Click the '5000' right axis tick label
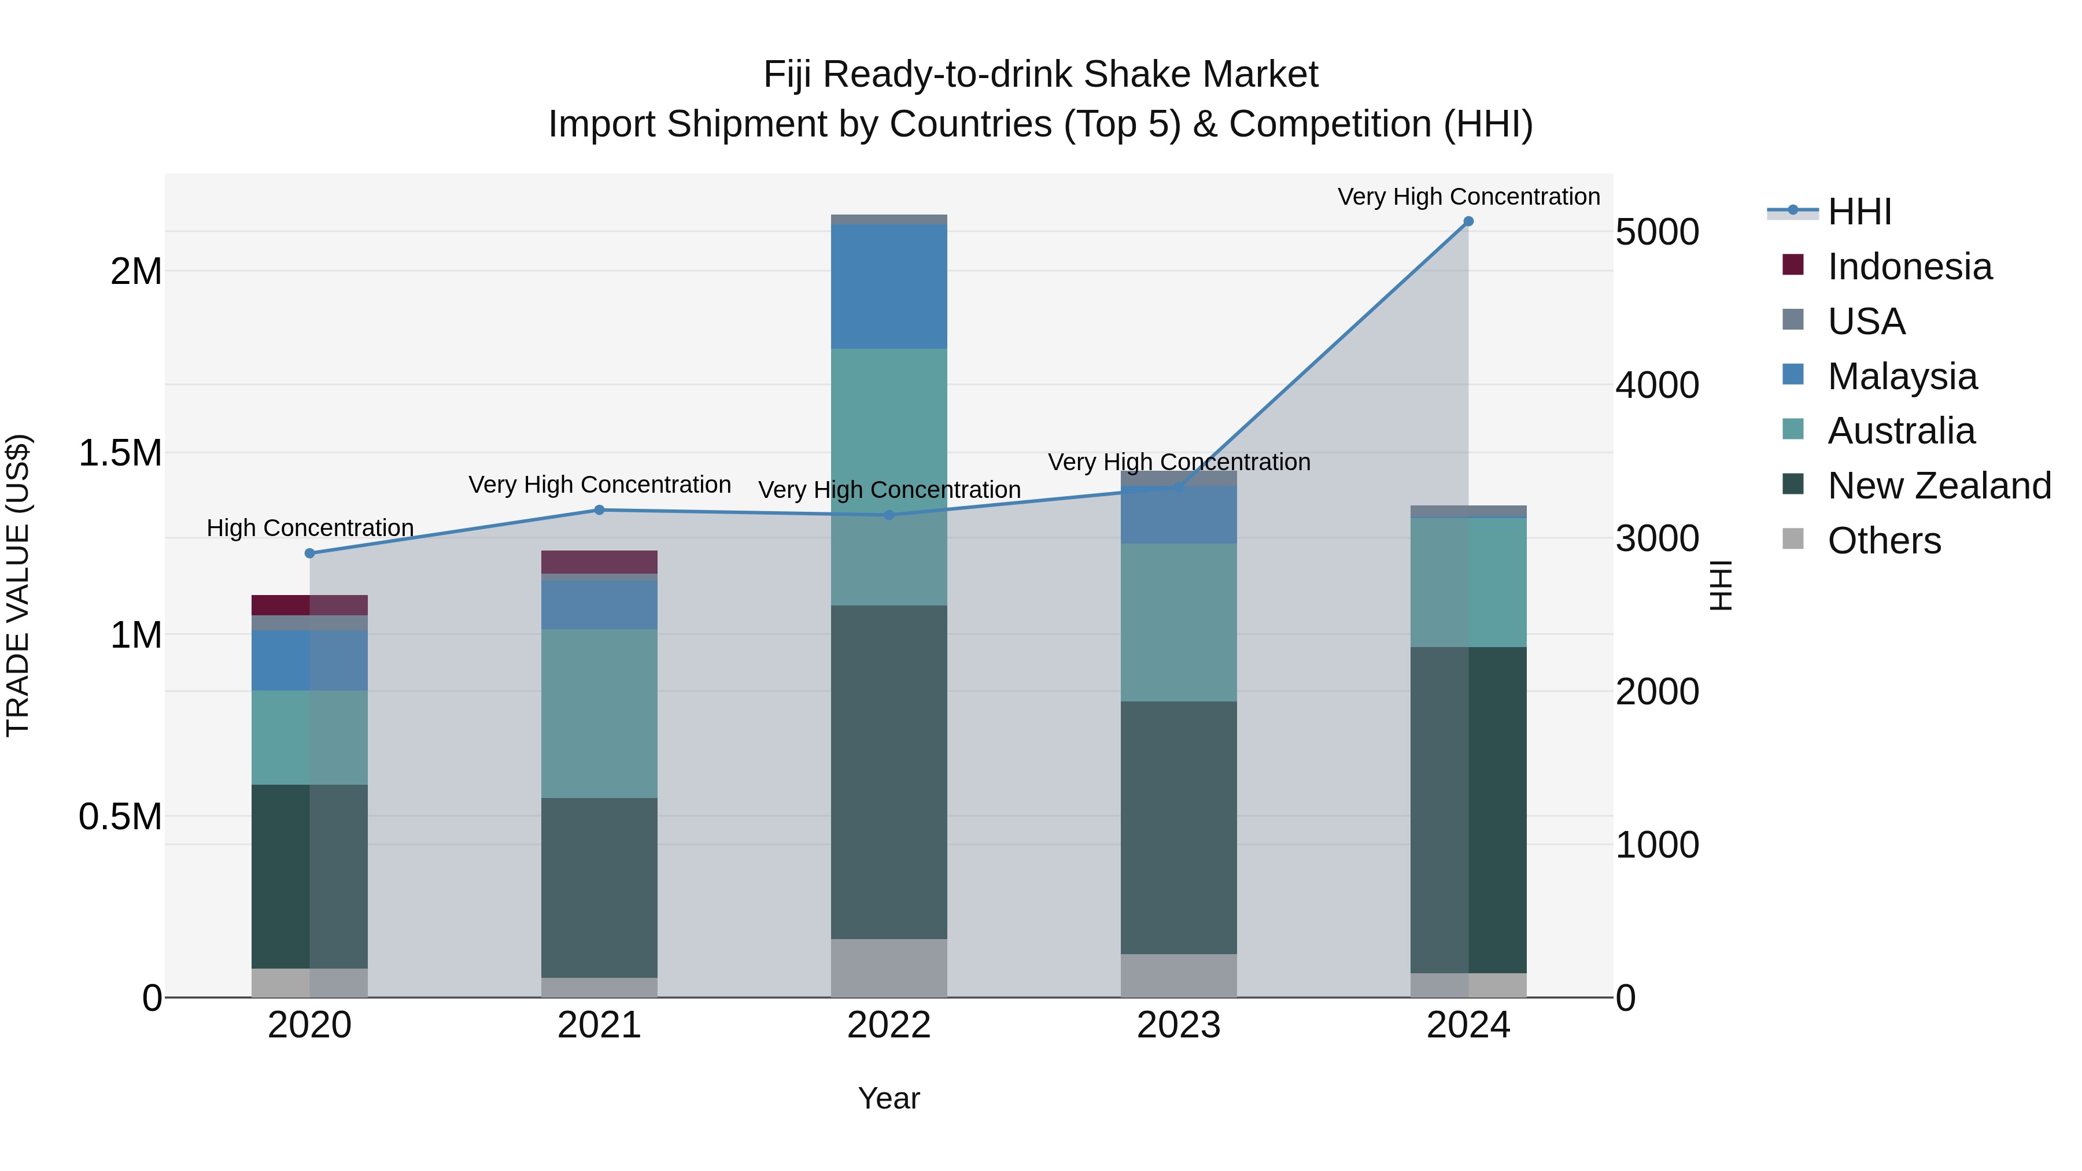The height and width of the screenshot is (1171, 2082). pos(1658,232)
